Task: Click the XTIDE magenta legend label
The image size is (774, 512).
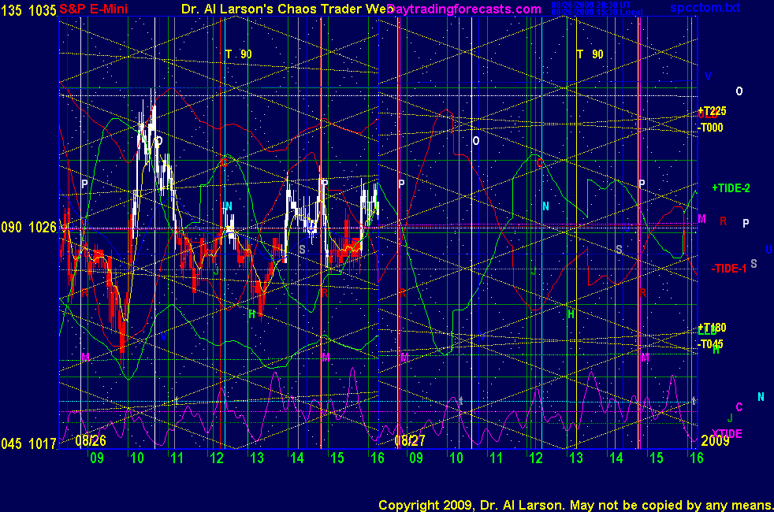Action: click(x=727, y=433)
